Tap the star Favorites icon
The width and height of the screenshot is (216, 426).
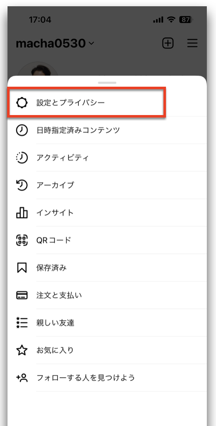[x=22, y=350]
